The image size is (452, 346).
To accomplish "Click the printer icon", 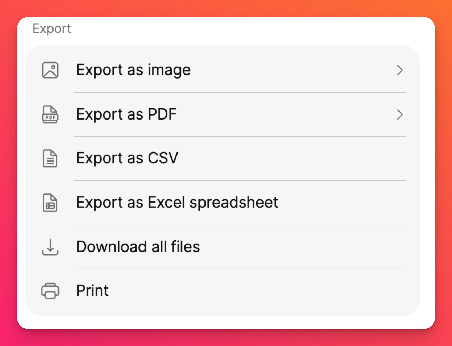I will pos(50,291).
